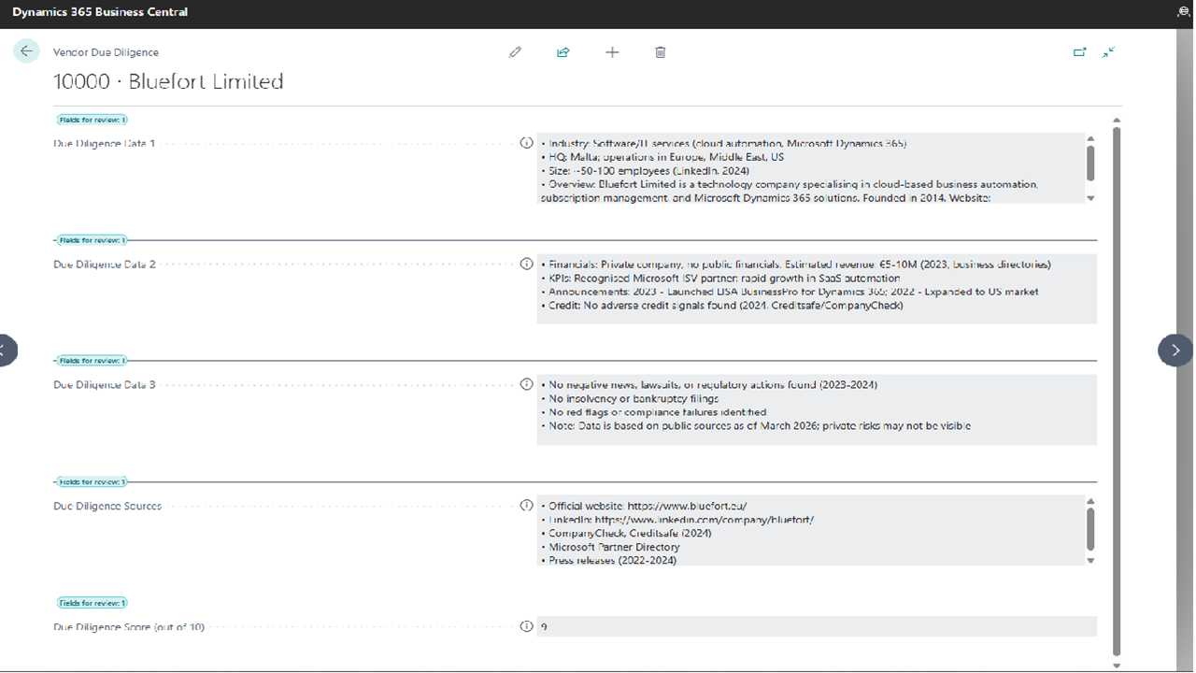Click the bluefort.eu official website line
This screenshot has height=673, width=1196.
(x=644, y=506)
